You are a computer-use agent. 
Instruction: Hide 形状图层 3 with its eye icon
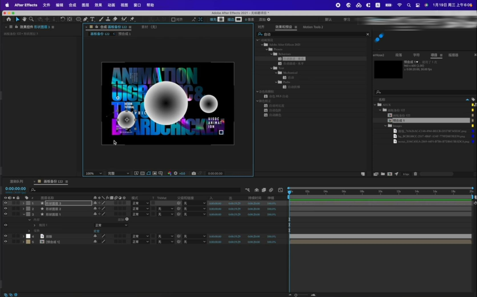pos(5,203)
